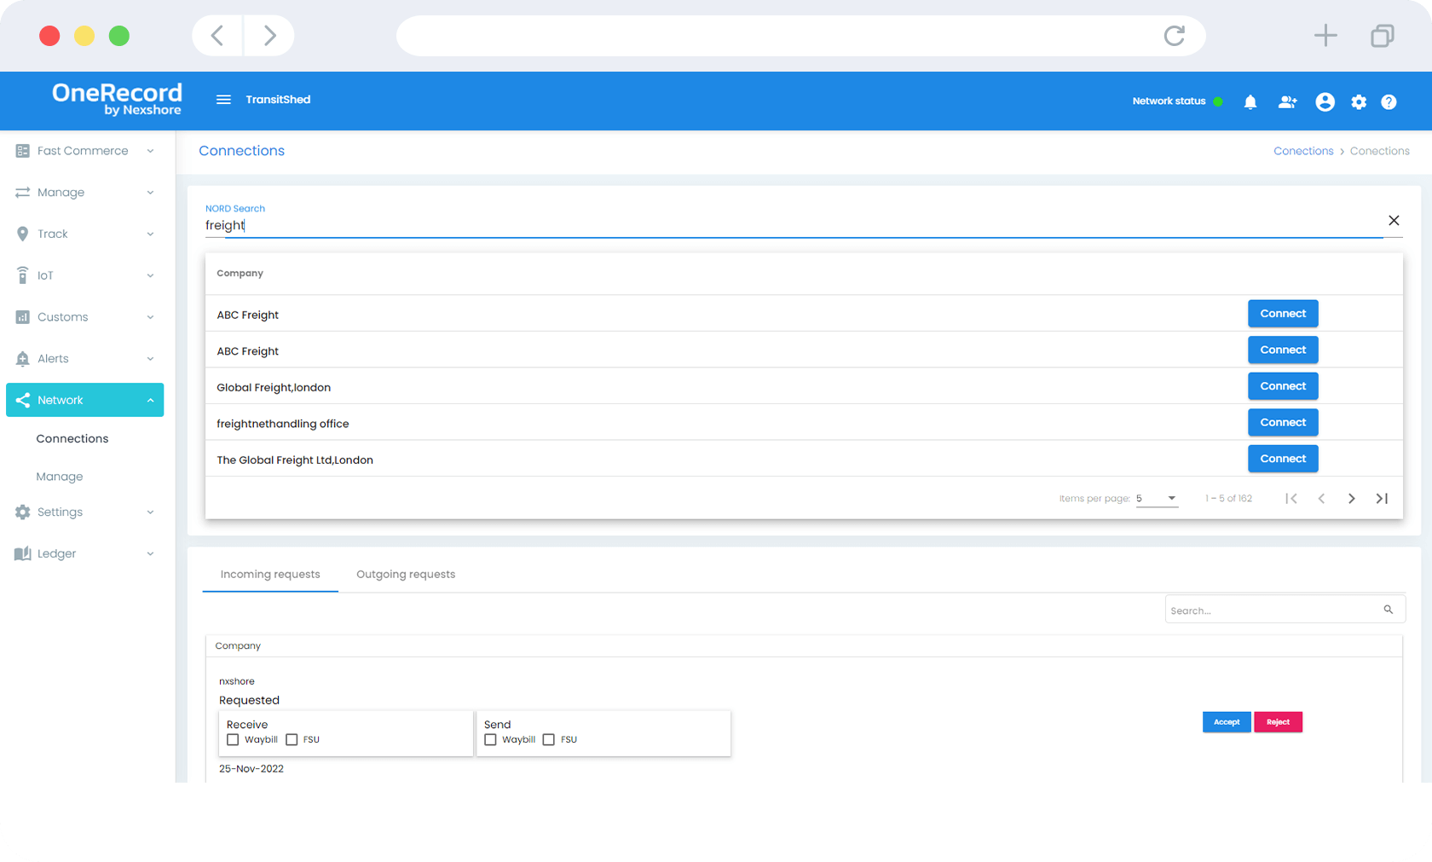Click the Manage arrows sidebar icon
The image size is (1432, 862).
click(x=23, y=193)
